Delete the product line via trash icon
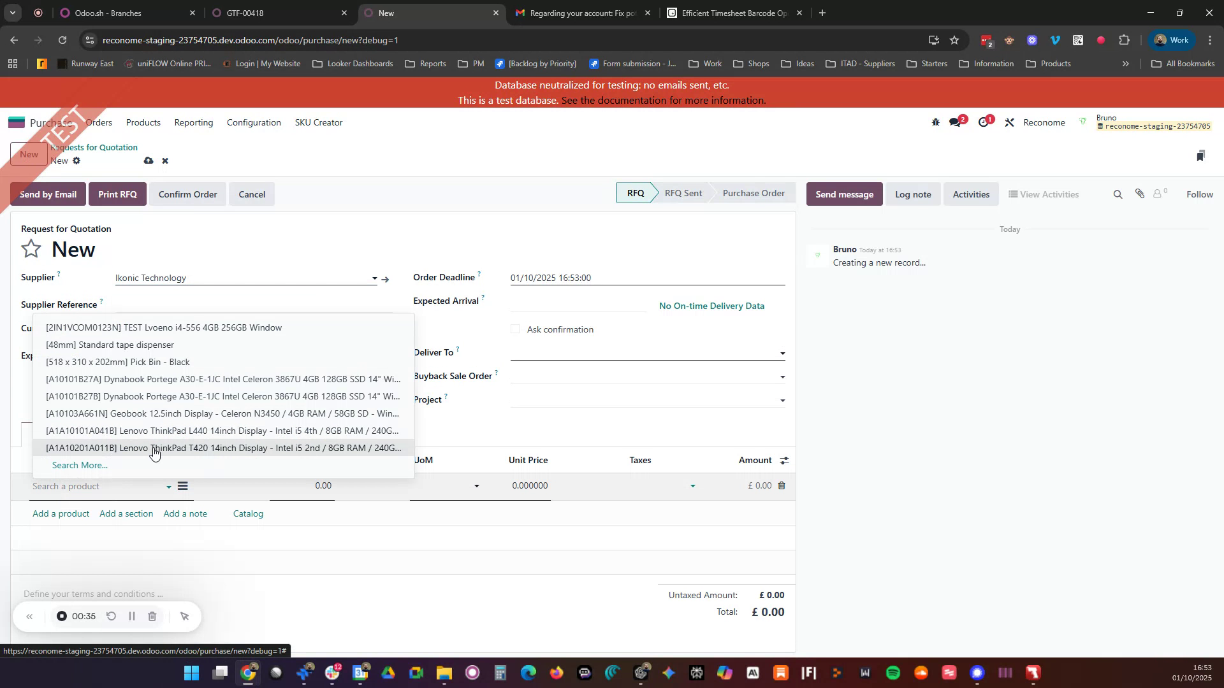 782,485
